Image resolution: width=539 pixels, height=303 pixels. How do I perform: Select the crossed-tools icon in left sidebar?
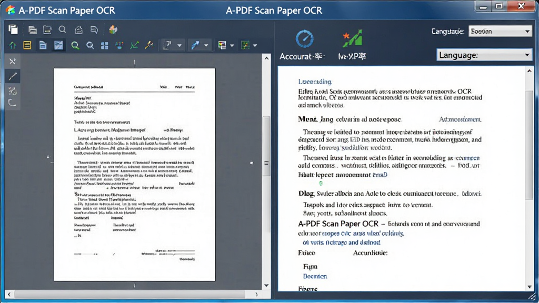[x=13, y=62]
